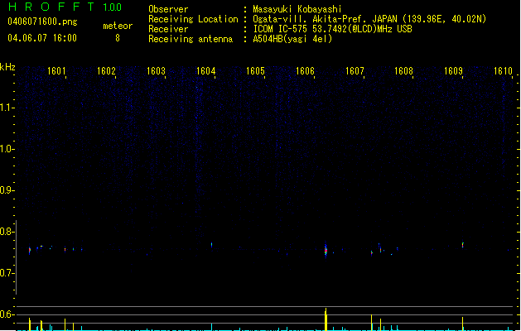Screen dimensions: 521x331
Task: Click the 'Receiving Location' field label
Action: [x=193, y=19]
